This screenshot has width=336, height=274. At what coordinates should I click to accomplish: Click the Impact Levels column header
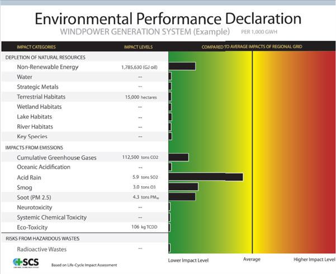click(138, 47)
